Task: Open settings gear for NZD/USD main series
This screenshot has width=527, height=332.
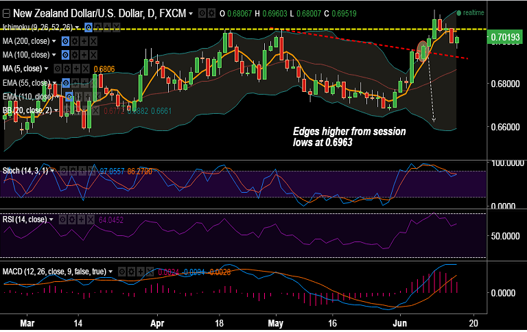Action: (x=211, y=14)
